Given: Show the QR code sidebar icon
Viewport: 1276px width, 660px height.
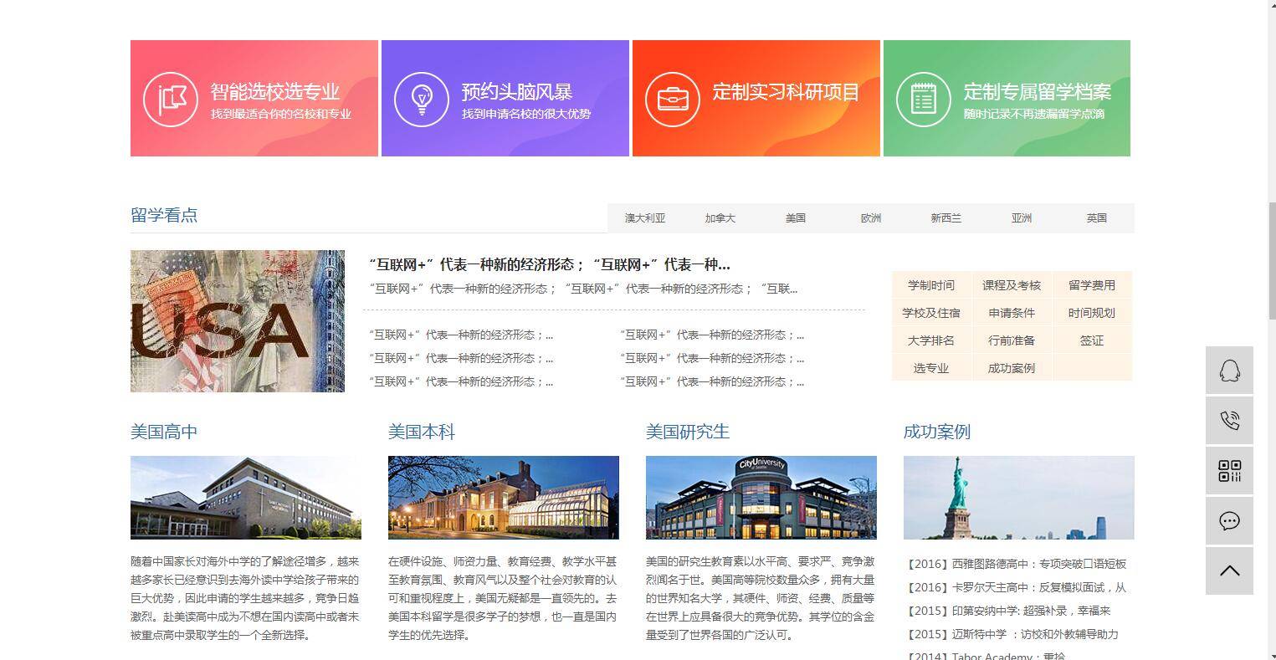Looking at the screenshot, I should point(1229,471).
